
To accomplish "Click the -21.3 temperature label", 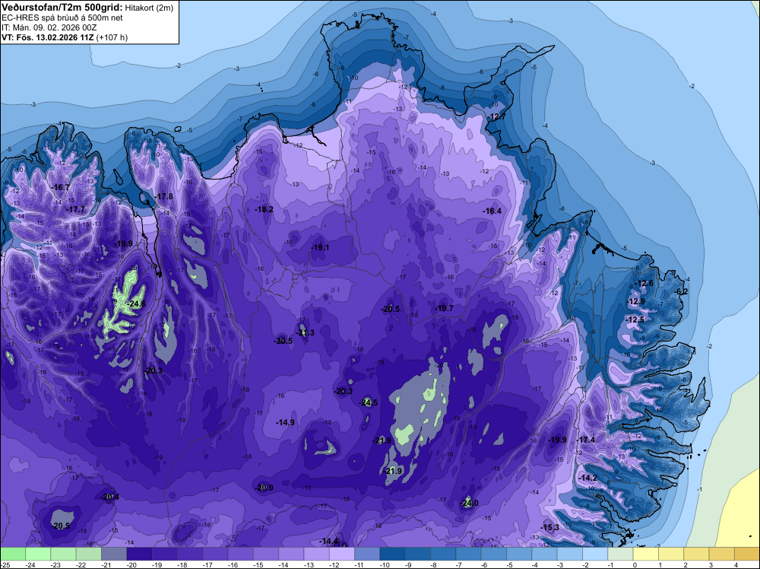I will point(305,332).
